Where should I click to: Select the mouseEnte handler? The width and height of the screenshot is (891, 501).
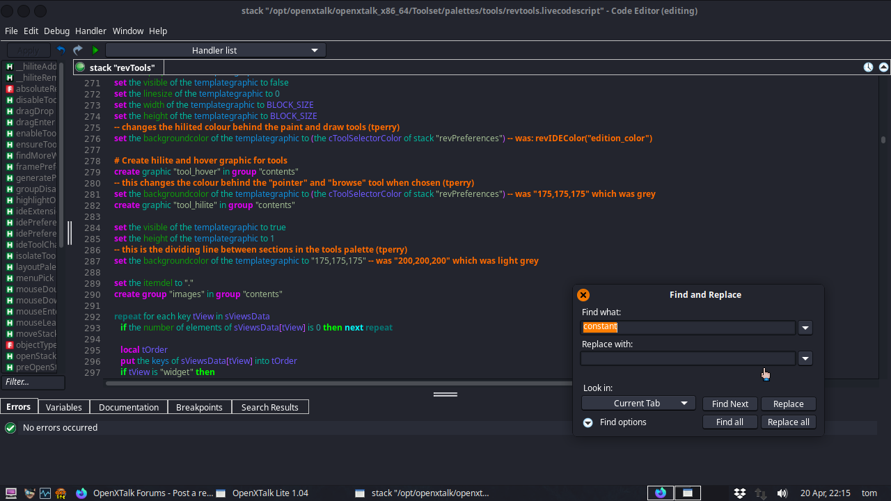click(x=32, y=311)
